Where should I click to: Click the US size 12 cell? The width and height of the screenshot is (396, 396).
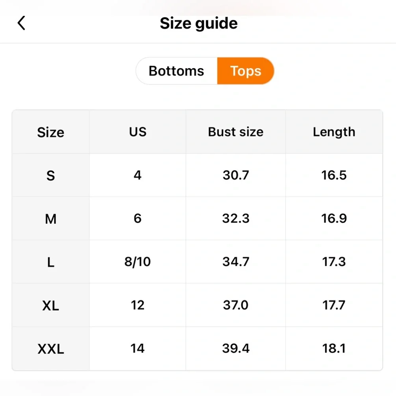click(138, 305)
